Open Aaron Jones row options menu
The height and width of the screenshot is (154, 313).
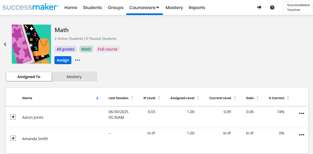coord(302,113)
